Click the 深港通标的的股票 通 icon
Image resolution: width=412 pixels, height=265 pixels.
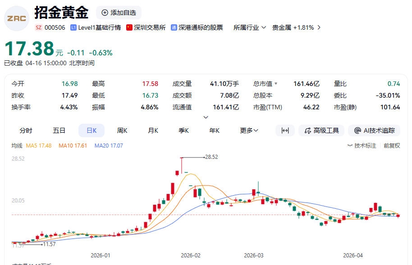[174, 27]
